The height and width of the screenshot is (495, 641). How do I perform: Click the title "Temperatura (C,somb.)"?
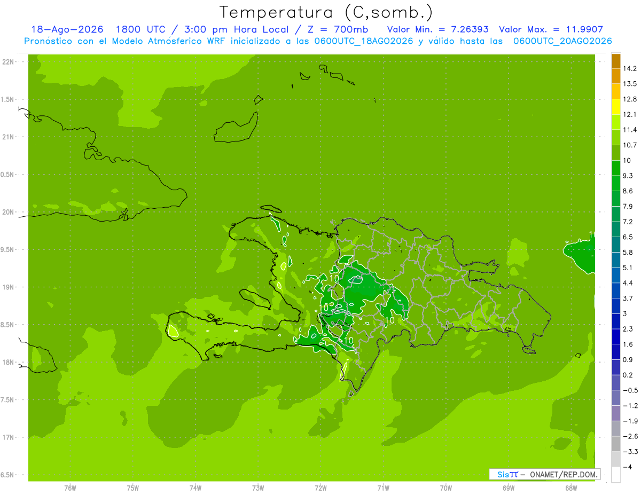click(x=326, y=12)
